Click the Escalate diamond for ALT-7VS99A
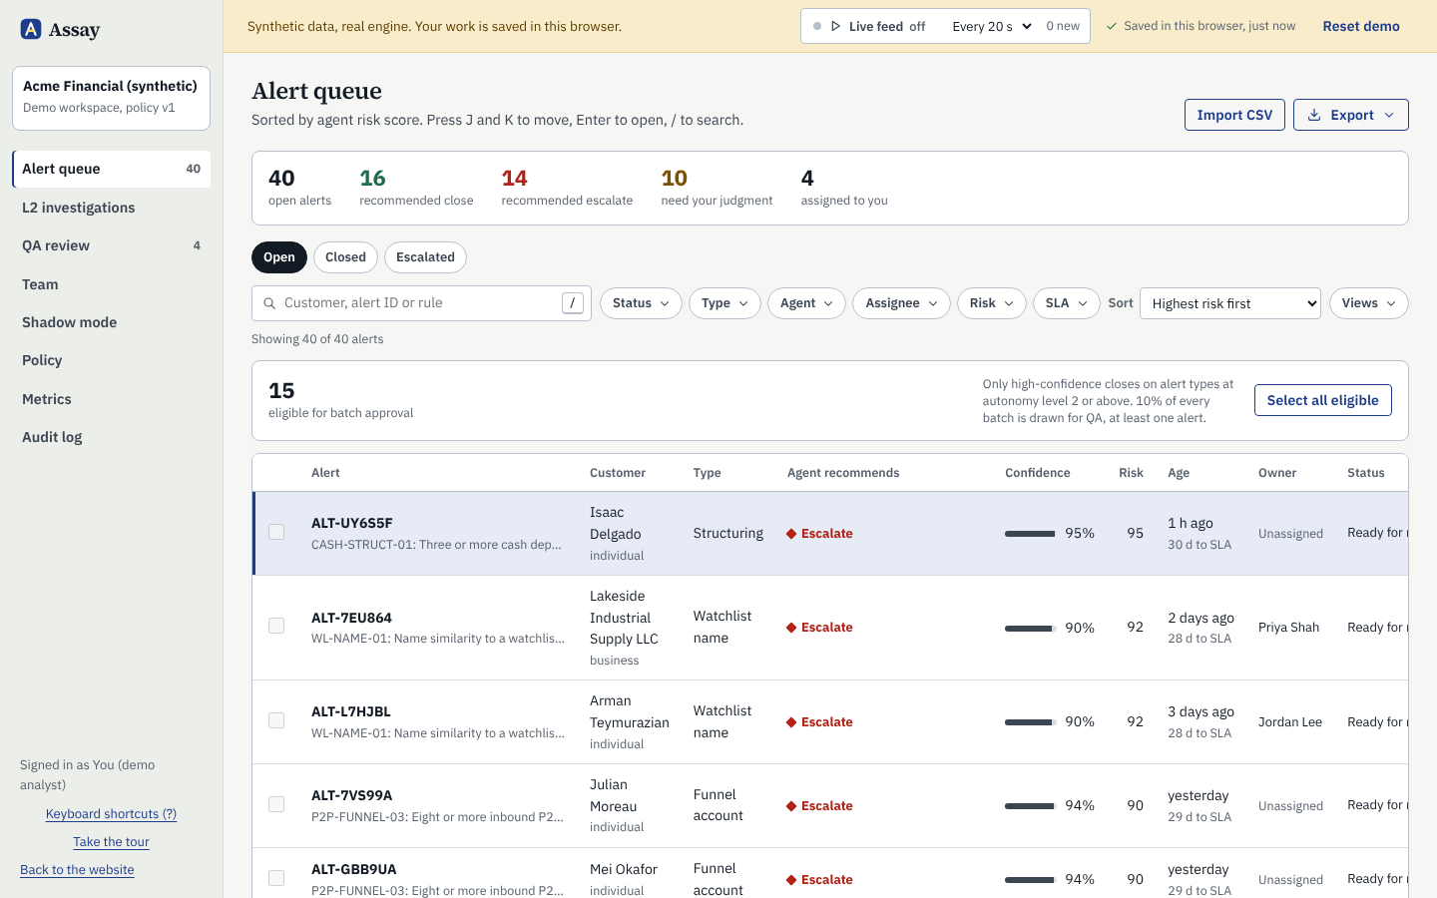The height and width of the screenshot is (898, 1437). [791, 806]
